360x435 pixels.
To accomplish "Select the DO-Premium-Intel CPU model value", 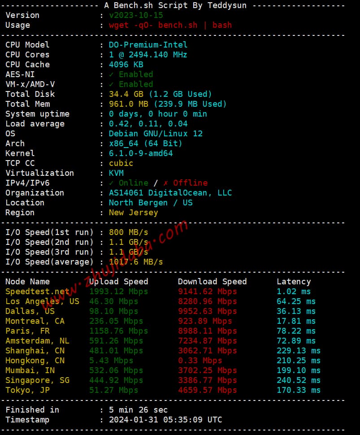I will (x=148, y=45).
